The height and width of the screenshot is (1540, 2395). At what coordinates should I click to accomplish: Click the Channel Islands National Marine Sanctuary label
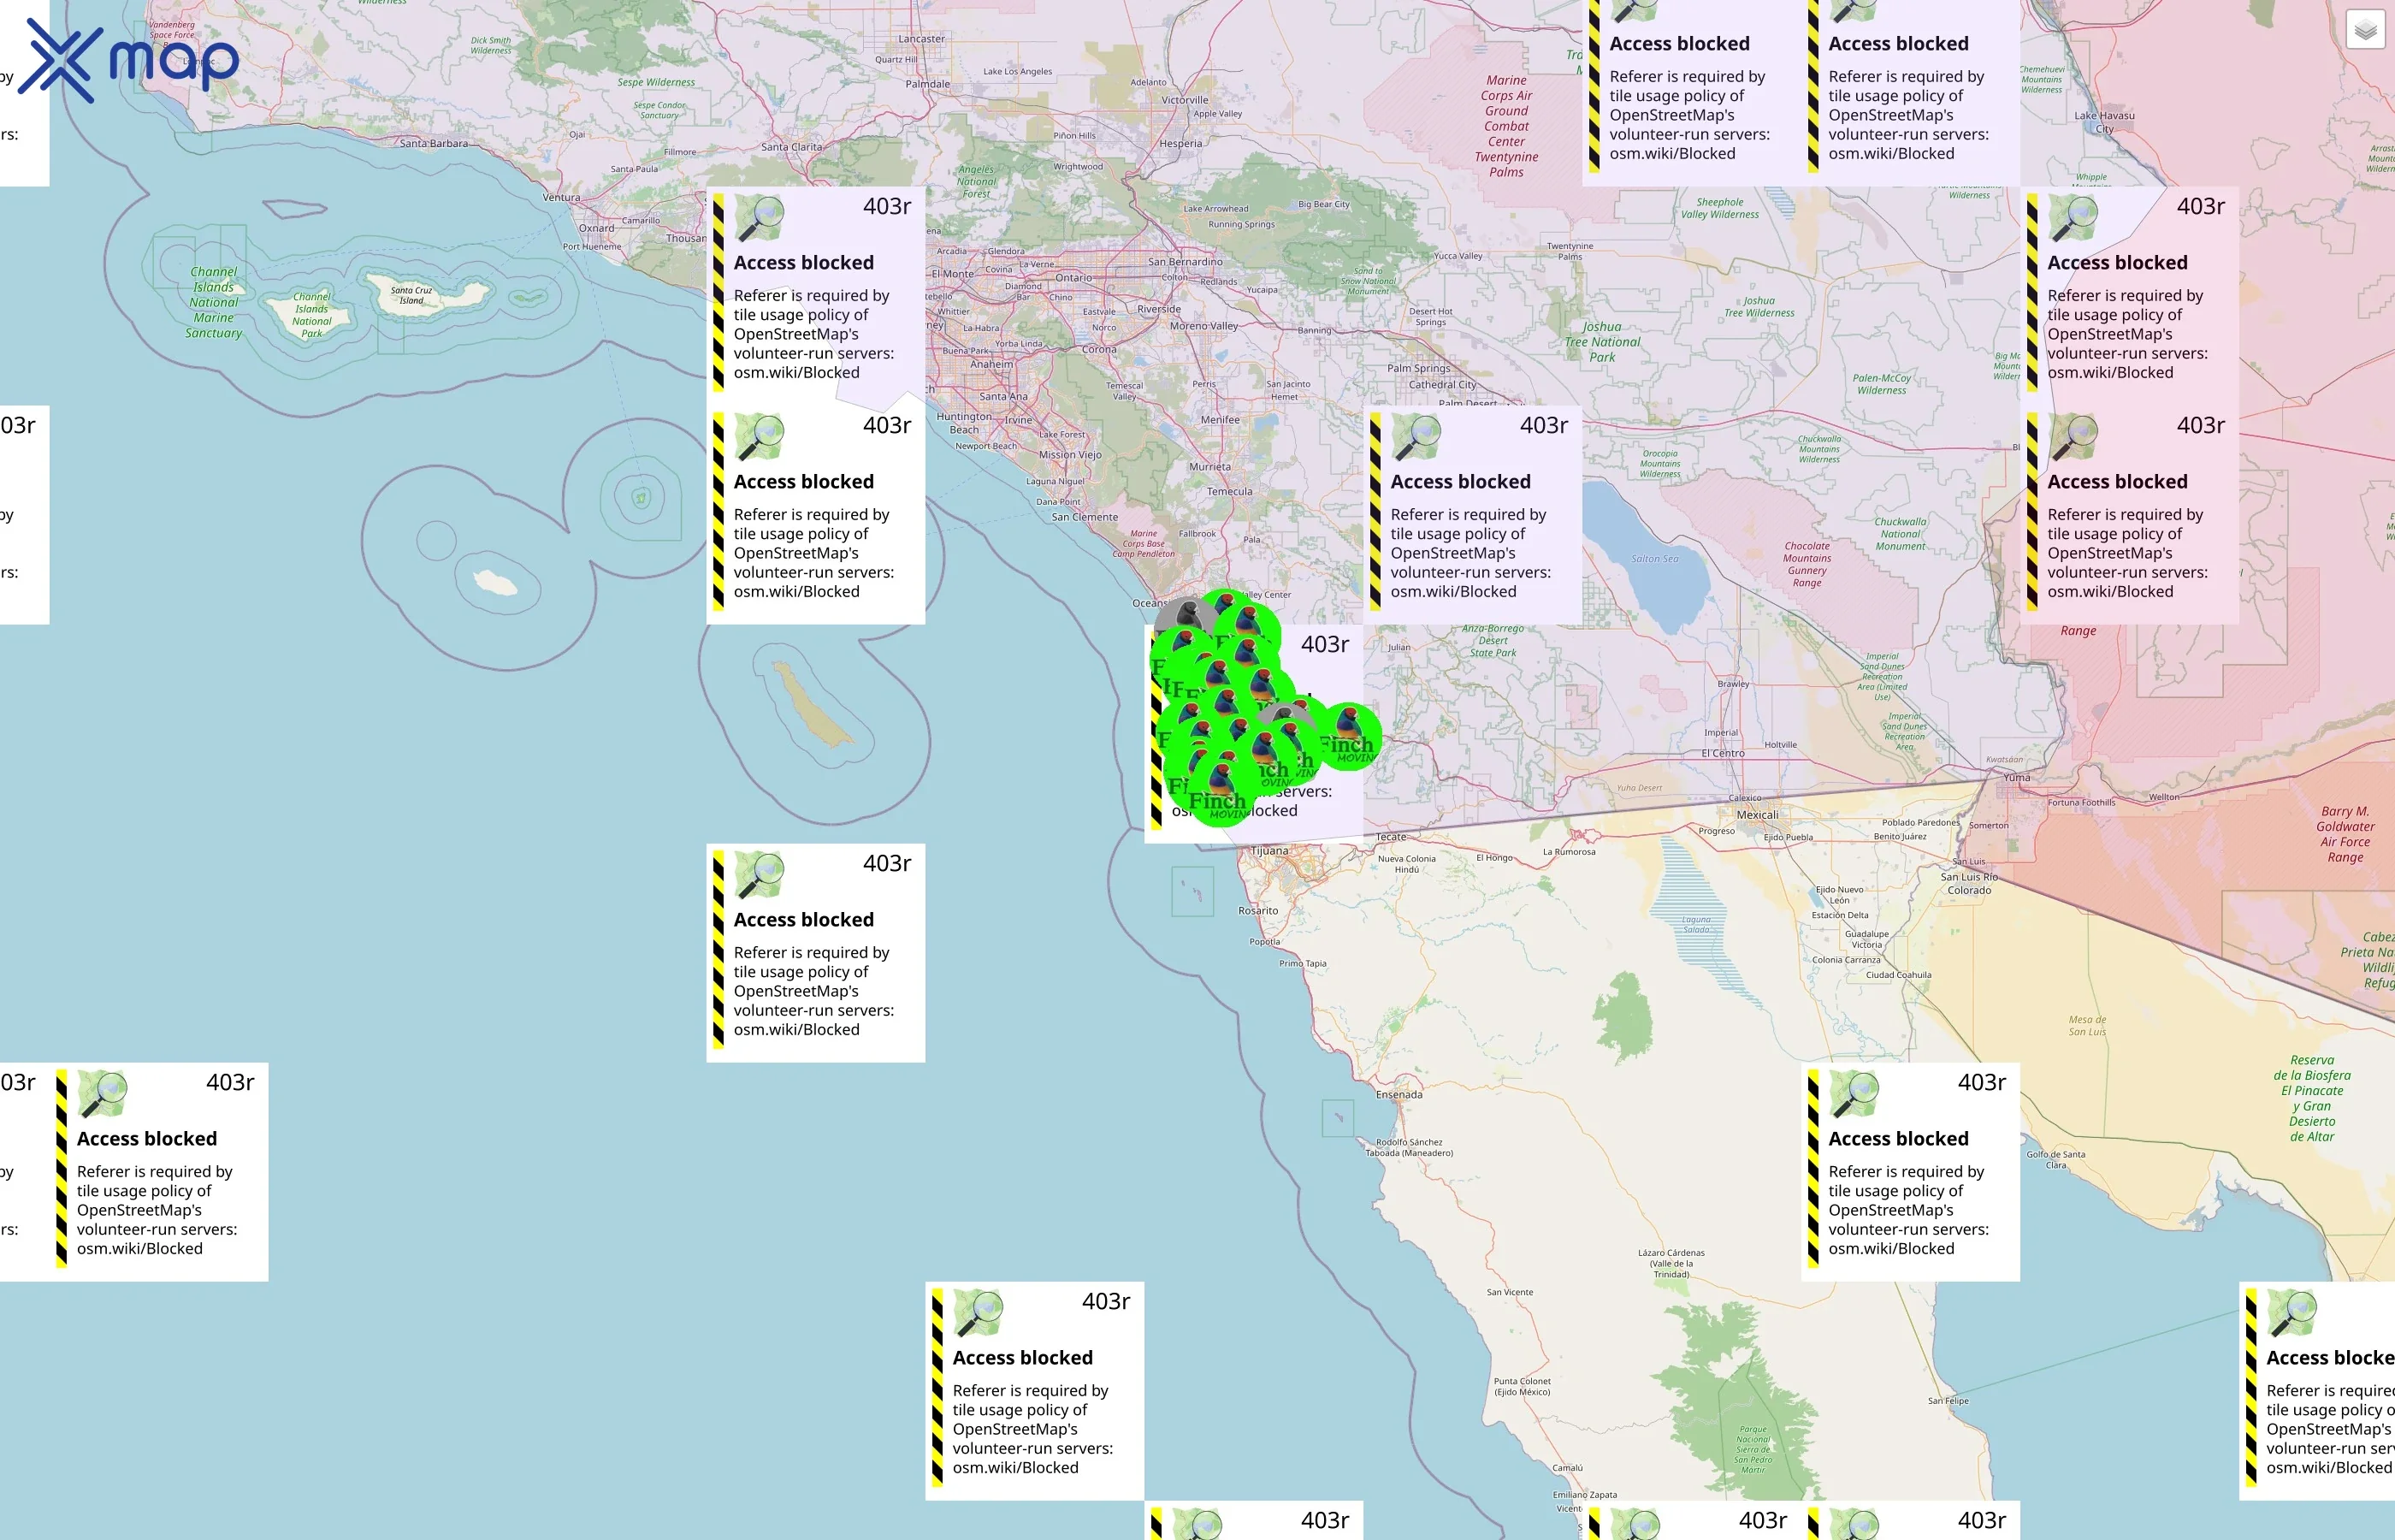(x=214, y=302)
